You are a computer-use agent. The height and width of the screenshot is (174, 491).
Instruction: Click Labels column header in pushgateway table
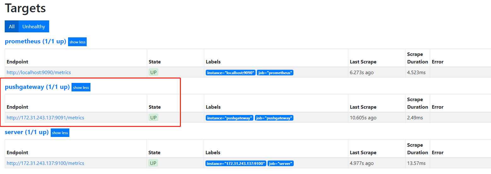213,107
